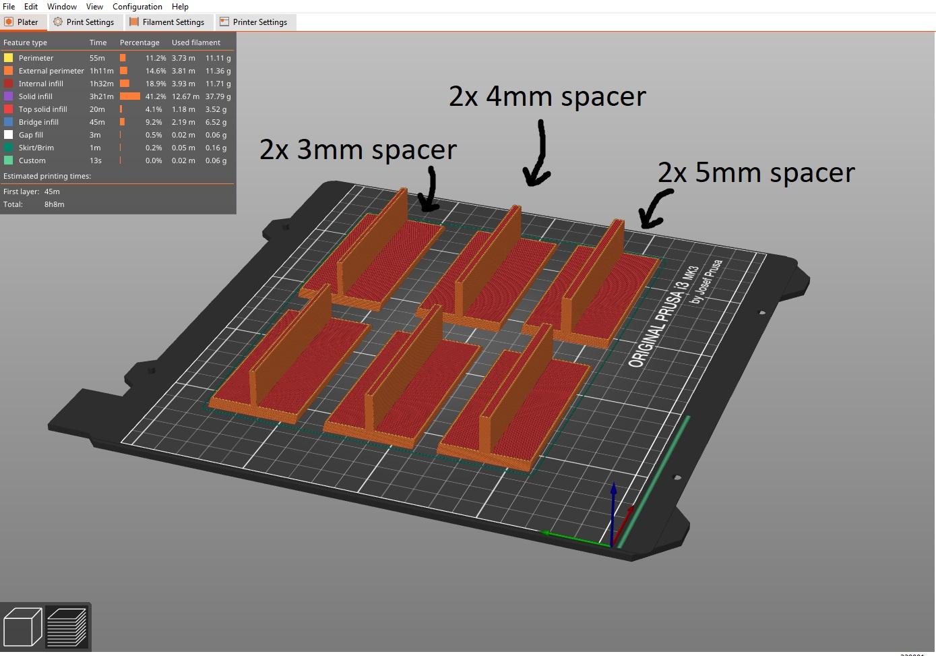
Task: Toggle visibility of Gap fill feature
Action: click(117, 135)
